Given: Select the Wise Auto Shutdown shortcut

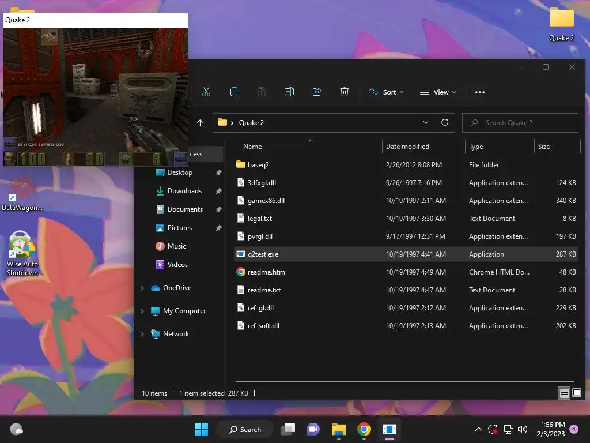Looking at the screenshot, I should click(22, 254).
